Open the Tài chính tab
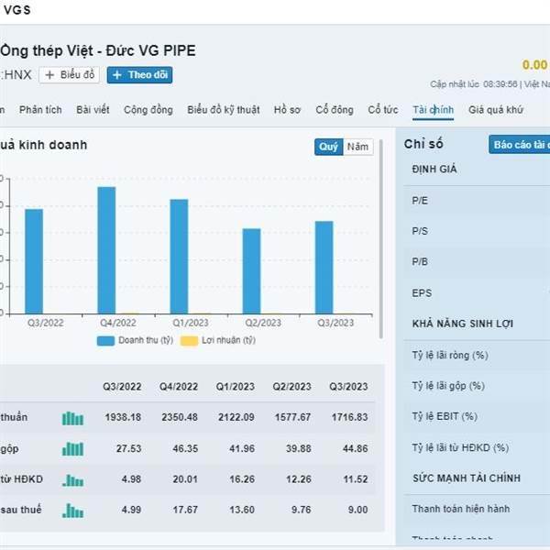The image size is (550, 550). click(x=433, y=110)
